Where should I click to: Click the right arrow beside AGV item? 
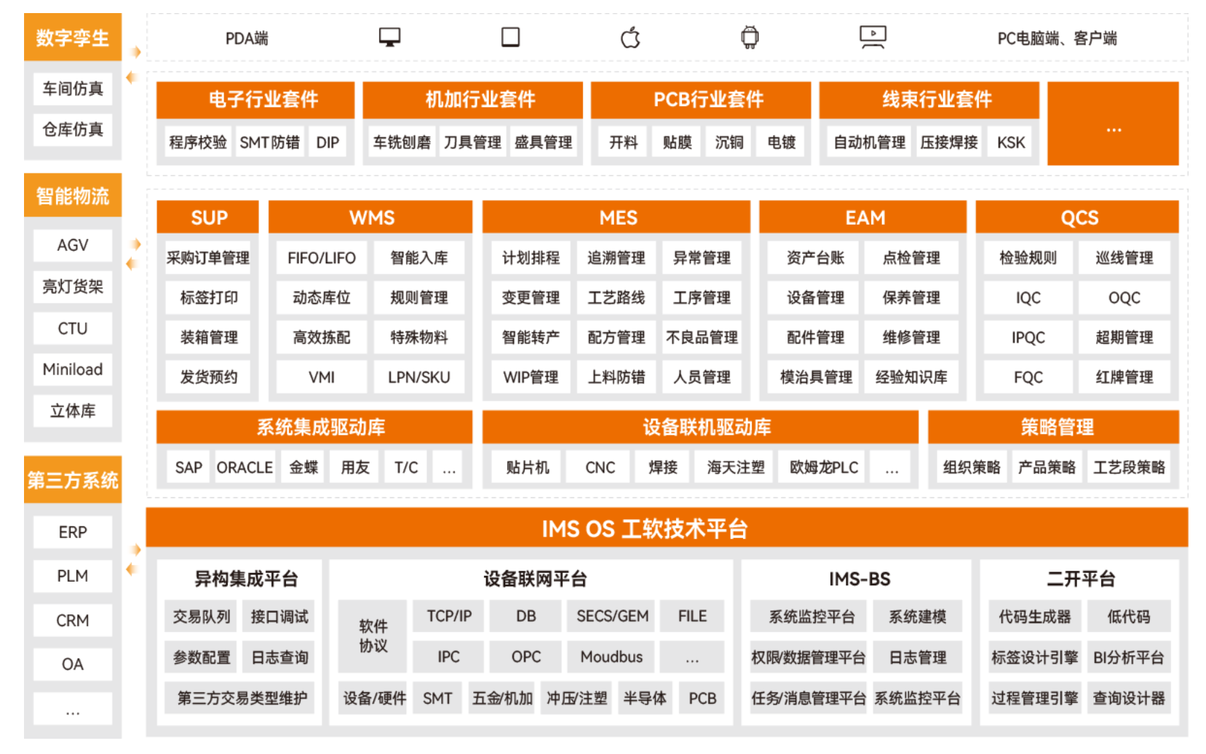(x=135, y=244)
